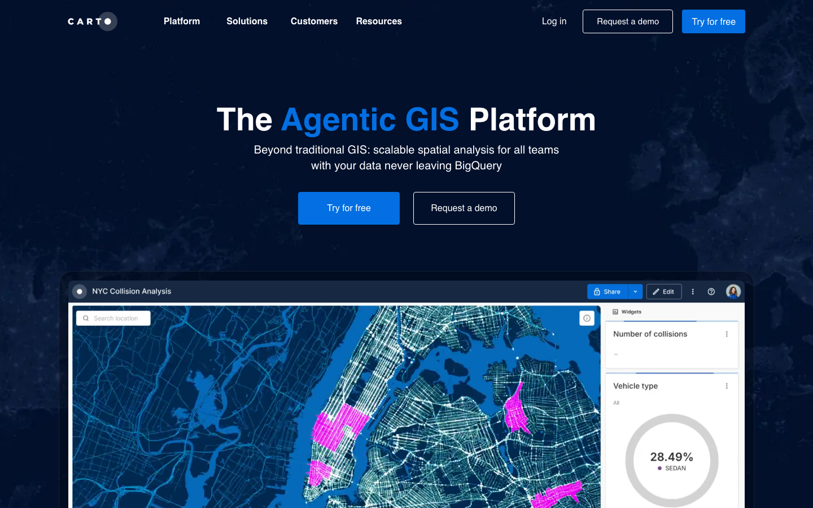Image resolution: width=813 pixels, height=508 pixels.
Task: Expand the Resources menu
Action: 379,21
